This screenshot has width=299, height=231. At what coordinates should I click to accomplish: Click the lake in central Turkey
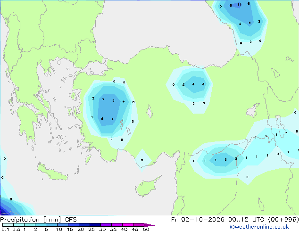pos(149,112)
